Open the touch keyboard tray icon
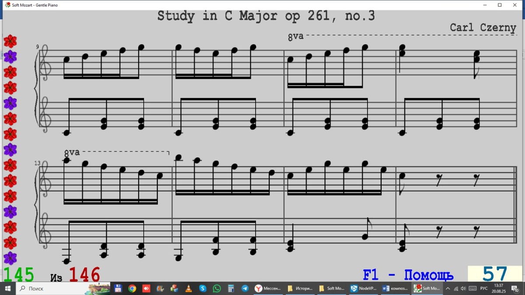Screen dimensions: 525x295 pos(472,288)
